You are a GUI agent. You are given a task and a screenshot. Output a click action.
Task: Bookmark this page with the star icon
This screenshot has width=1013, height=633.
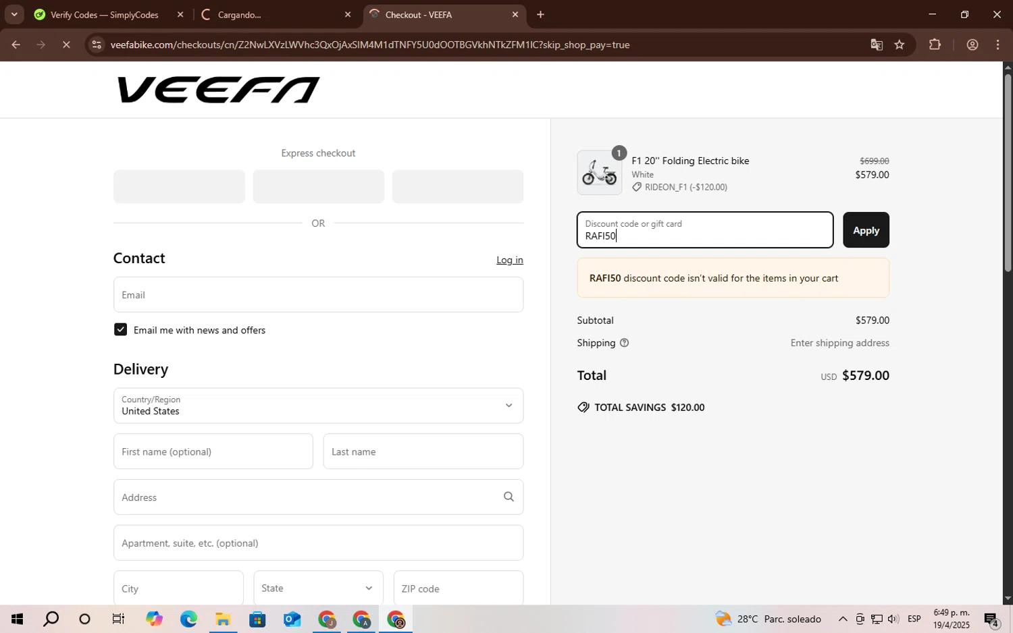click(x=900, y=45)
